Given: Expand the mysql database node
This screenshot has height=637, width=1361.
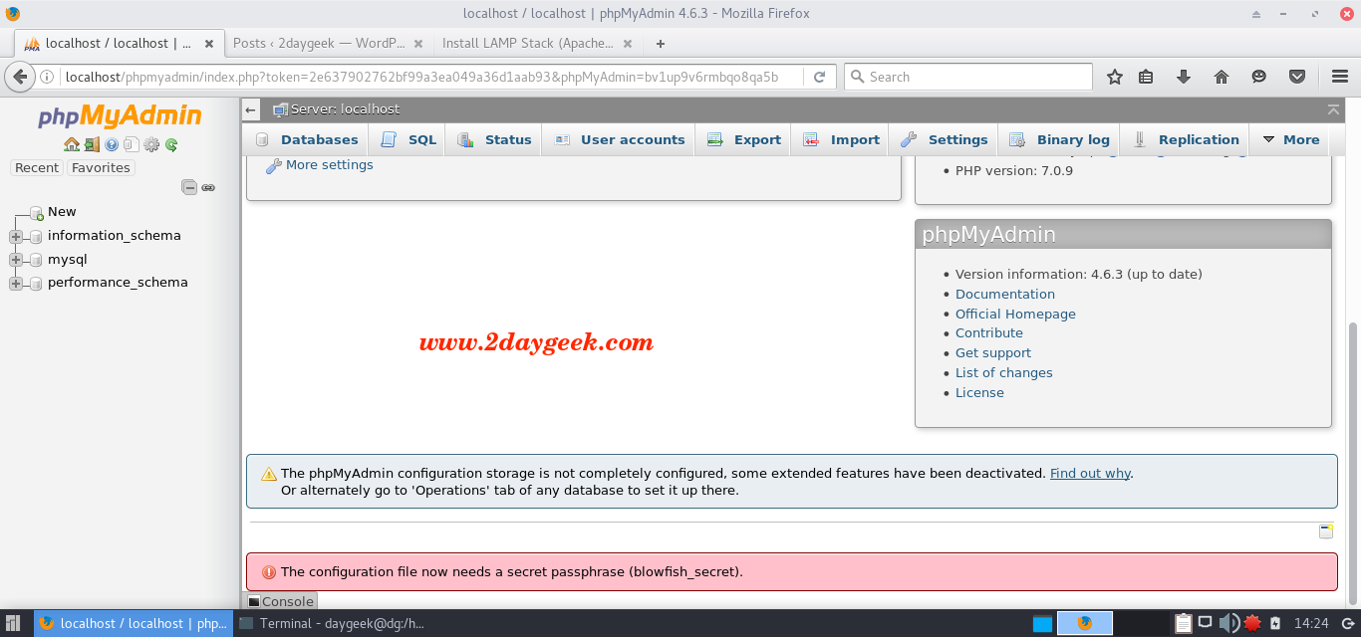Looking at the screenshot, I should click(16, 260).
